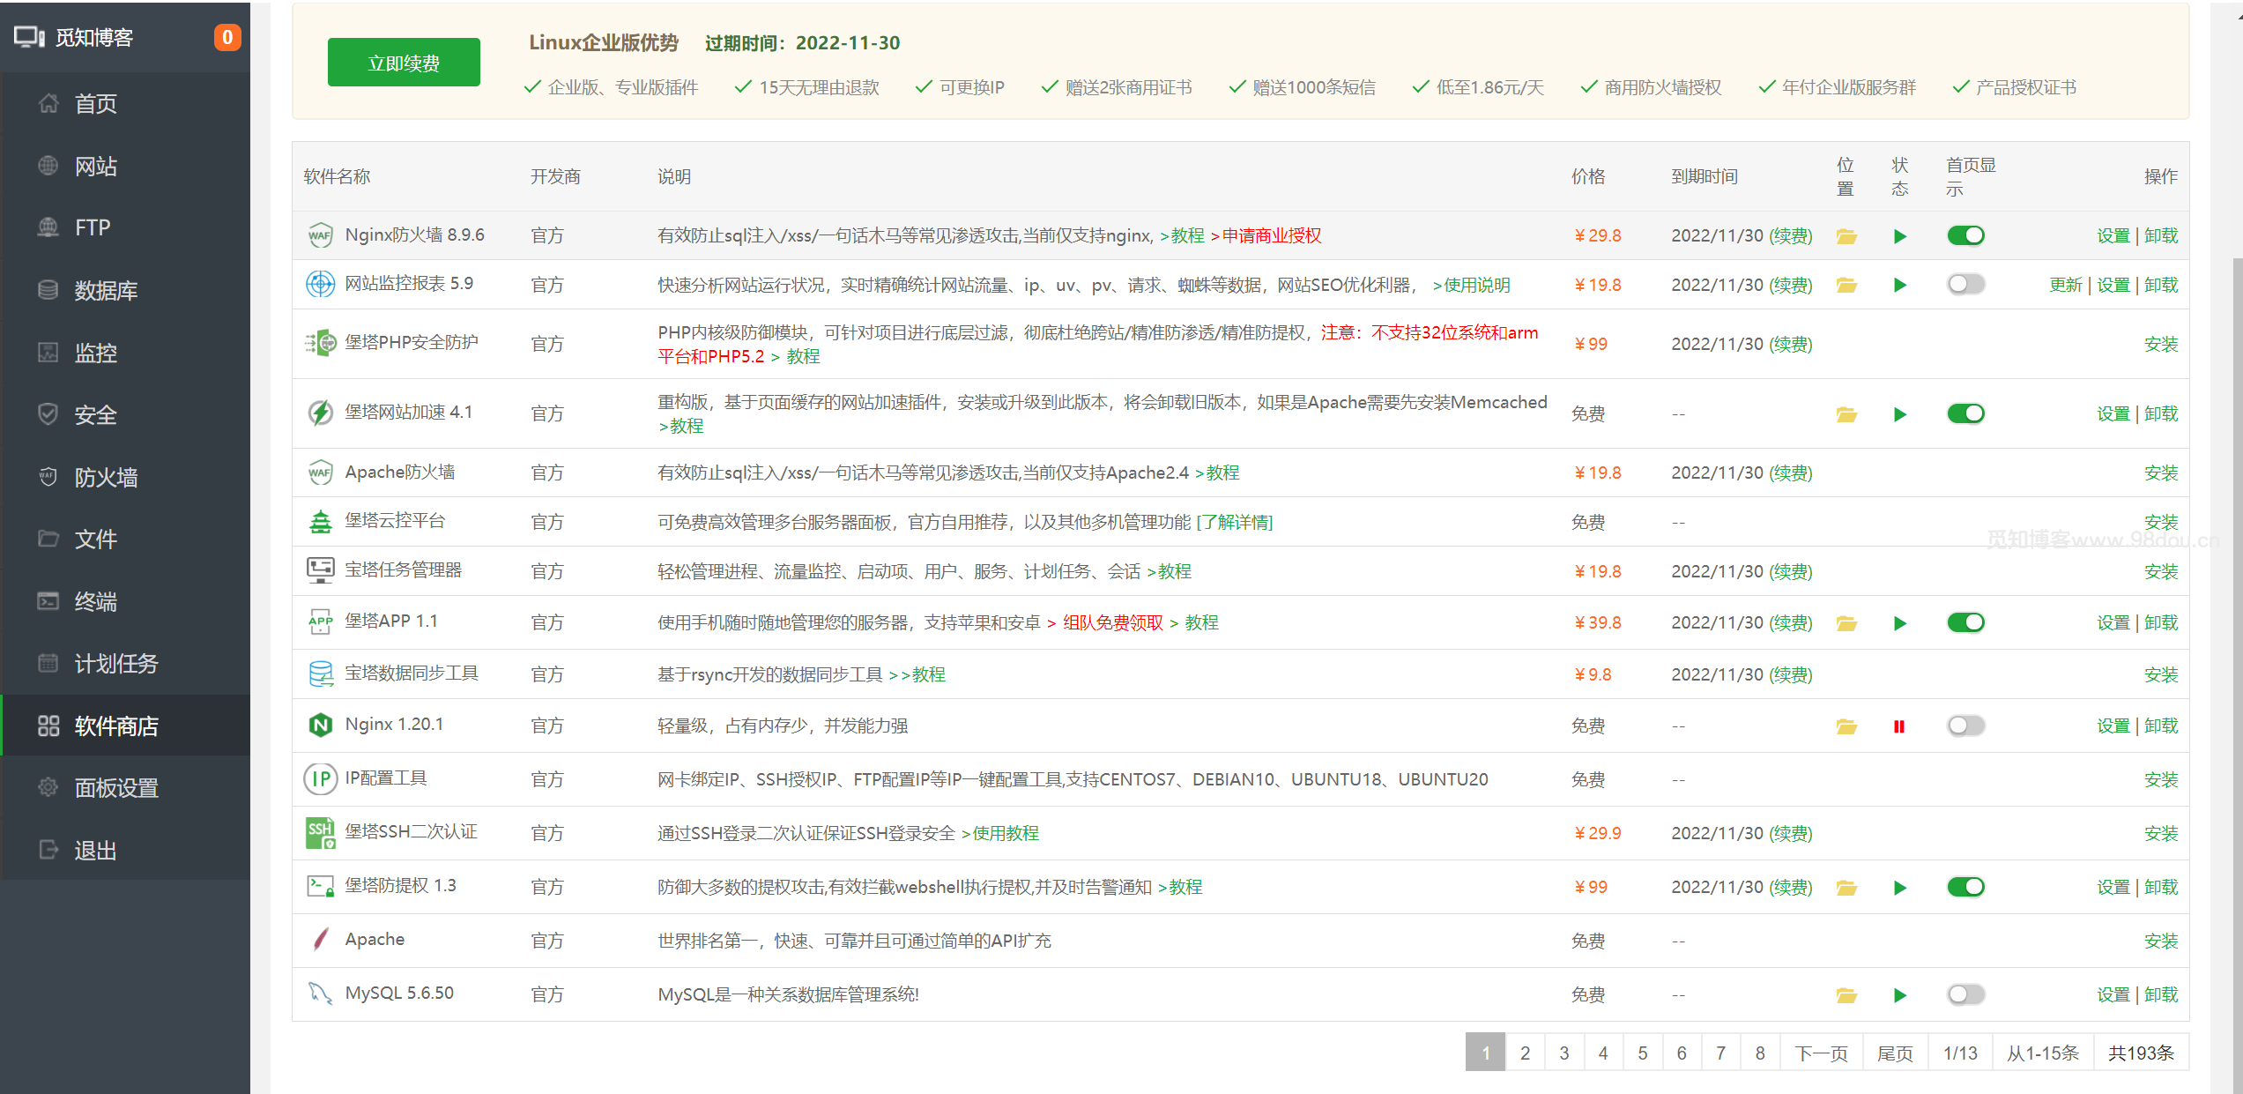The width and height of the screenshot is (2243, 1094).
Task: Disable homepage display for 堡塔APP
Action: click(1965, 622)
